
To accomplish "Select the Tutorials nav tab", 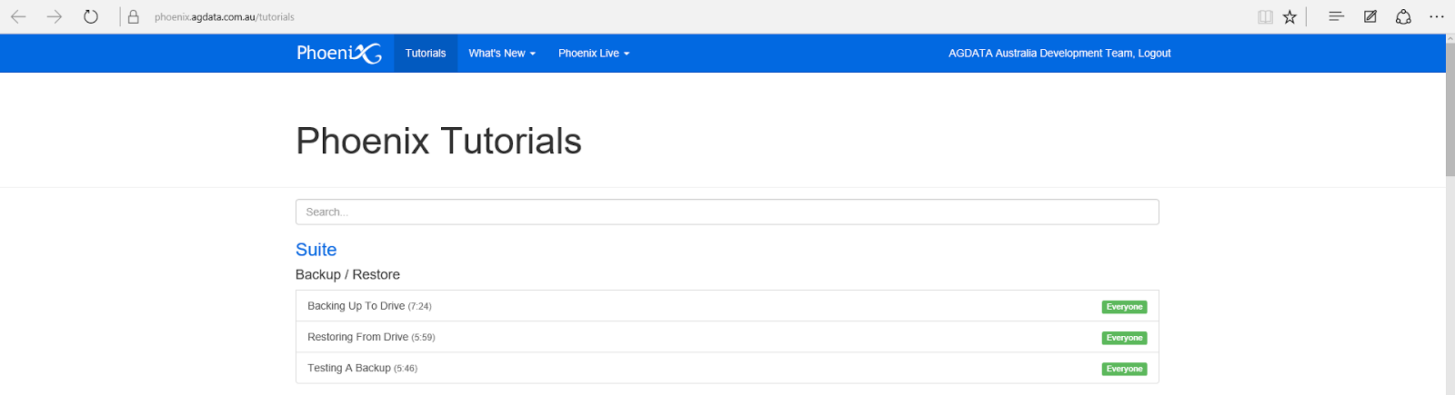I will click(426, 54).
